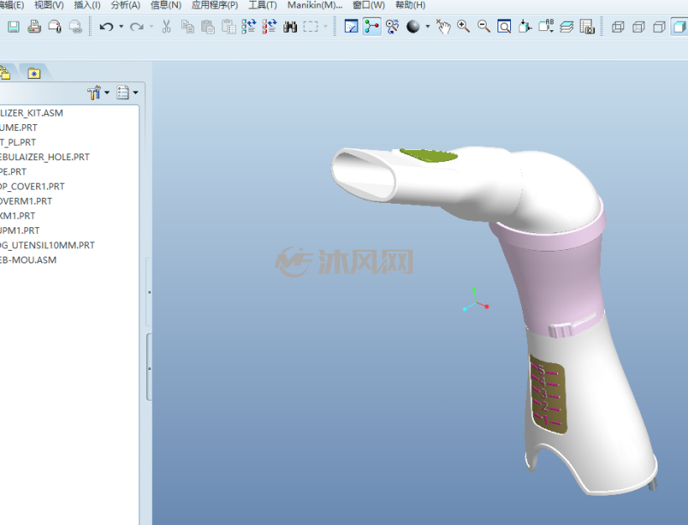Open the 分析(A) menu

[x=126, y=5]
